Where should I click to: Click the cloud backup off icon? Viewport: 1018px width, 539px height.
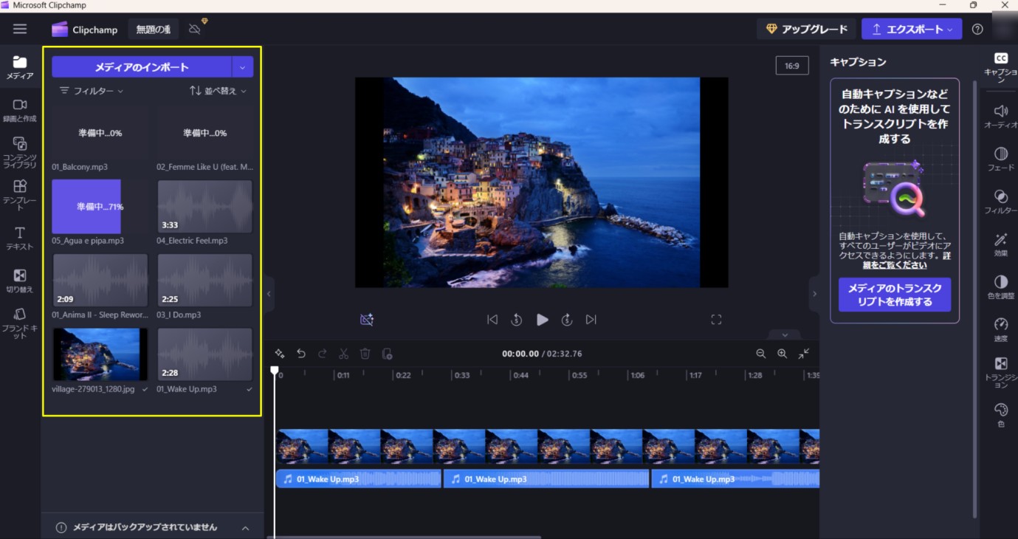pyautogui.click(x=195, y=29)
